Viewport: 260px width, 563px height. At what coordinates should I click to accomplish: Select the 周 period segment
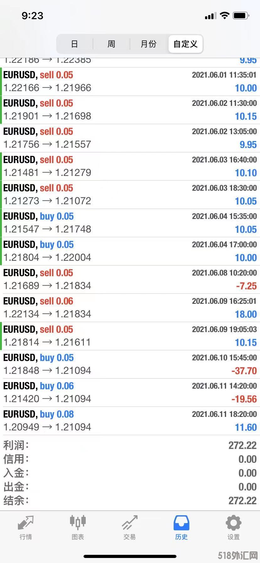(x=111, y=44)
